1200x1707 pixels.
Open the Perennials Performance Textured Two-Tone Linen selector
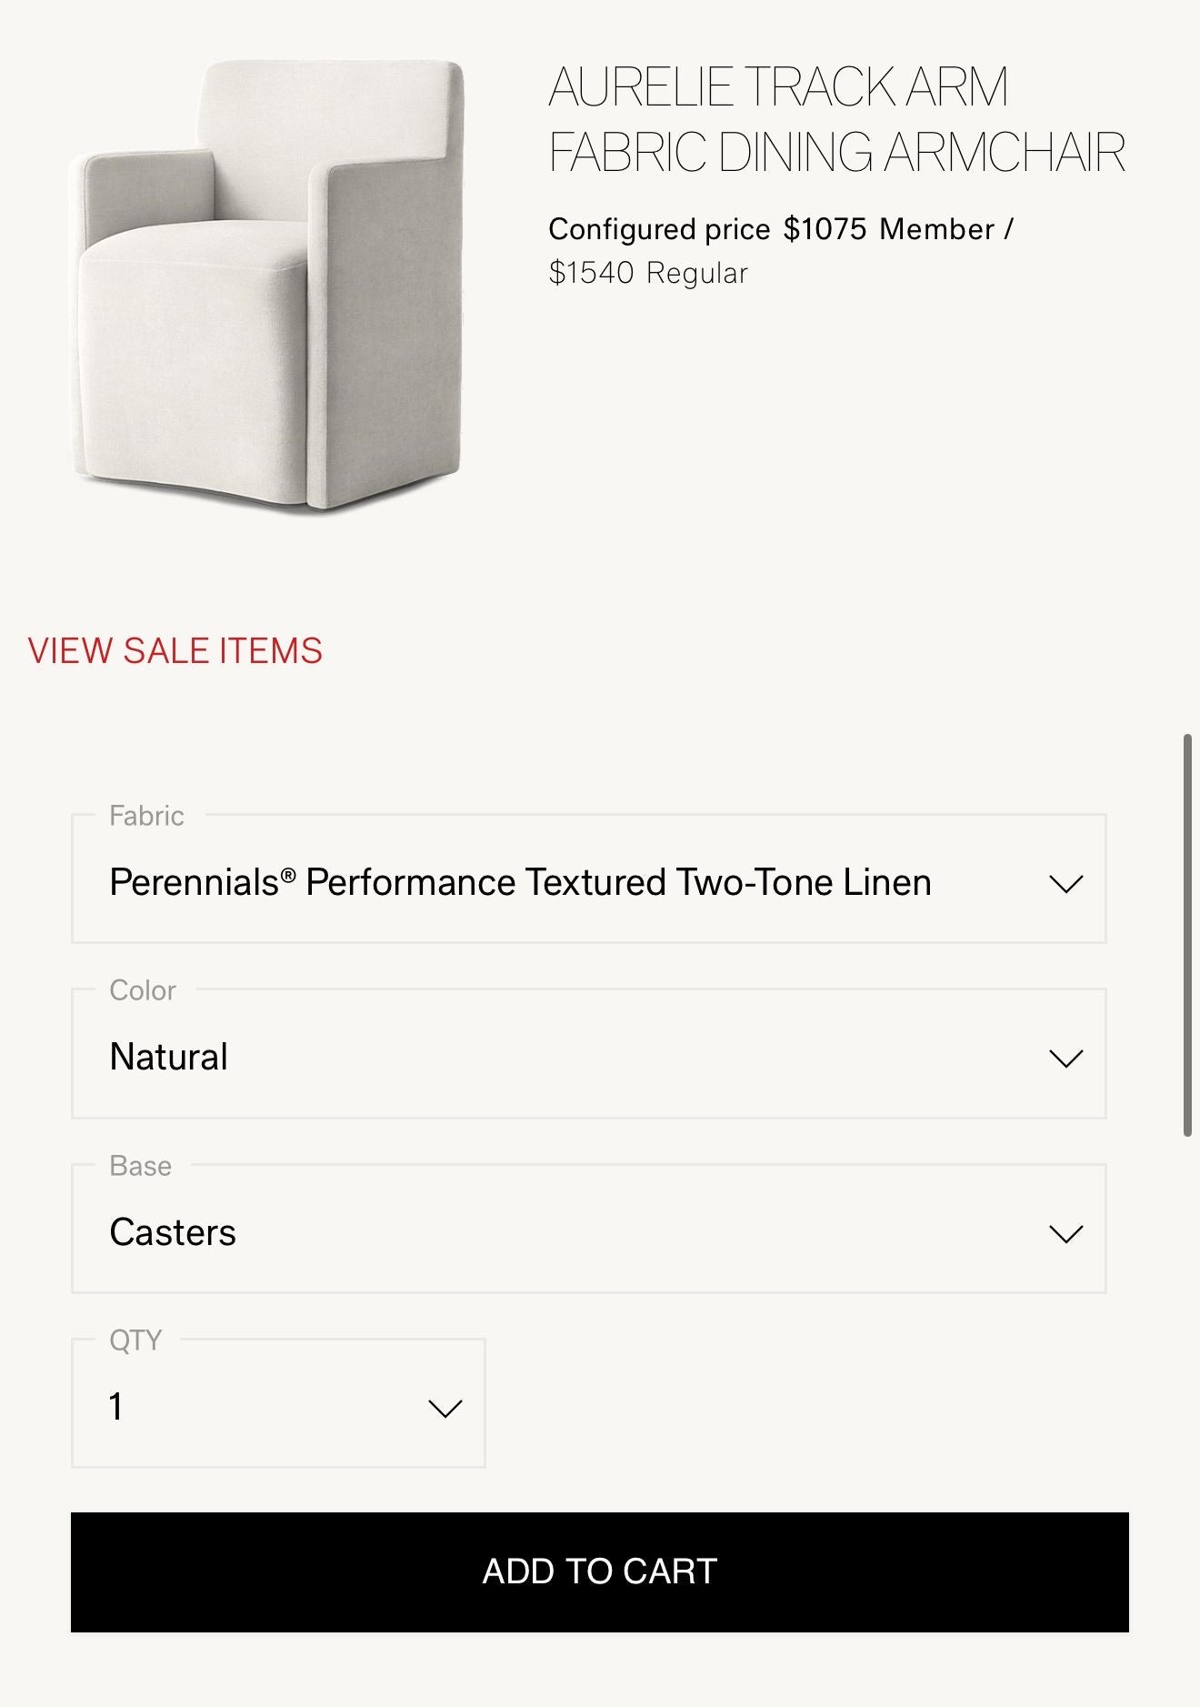point(520,883)
